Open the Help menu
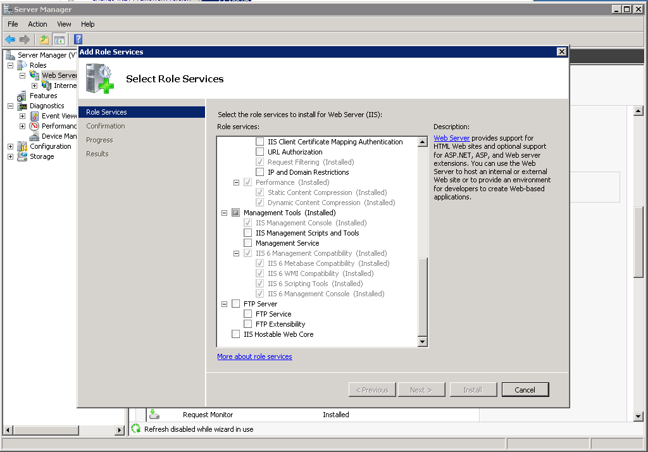 click(x=87, y=24)
